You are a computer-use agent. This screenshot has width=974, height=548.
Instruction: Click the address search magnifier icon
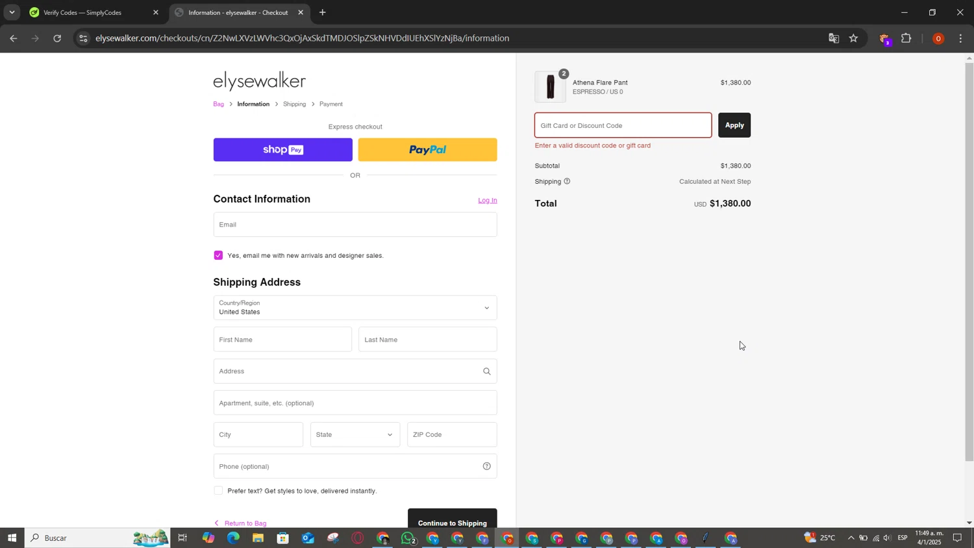486,371
